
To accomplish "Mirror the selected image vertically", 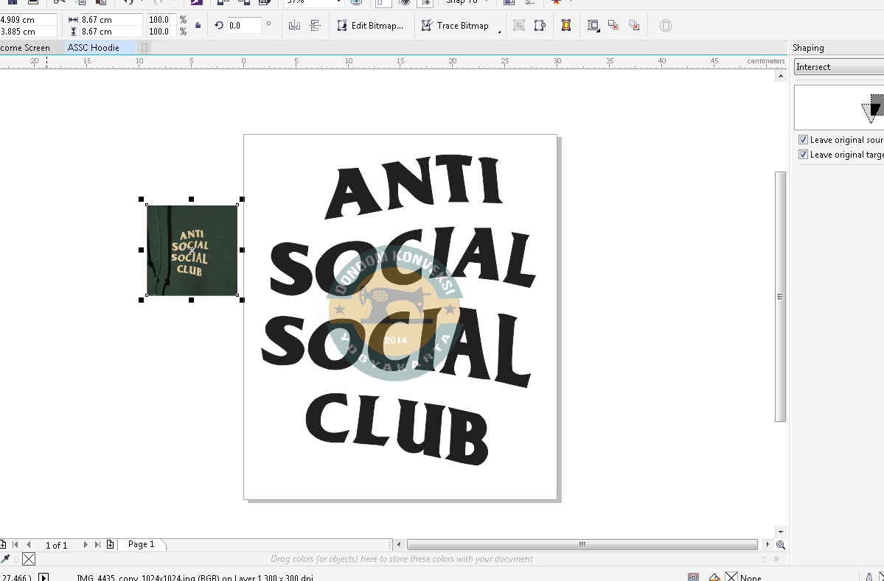I will coord(316,25).
